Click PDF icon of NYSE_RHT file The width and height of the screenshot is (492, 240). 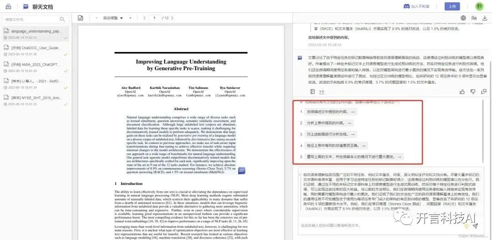(x=6, y=97)
